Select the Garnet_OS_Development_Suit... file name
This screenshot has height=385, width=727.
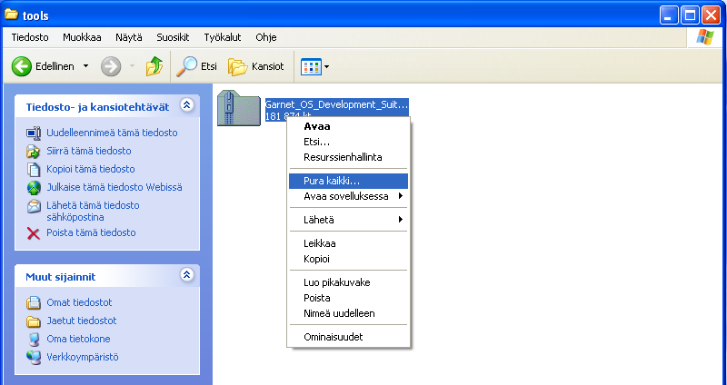[x=336, y=104]
